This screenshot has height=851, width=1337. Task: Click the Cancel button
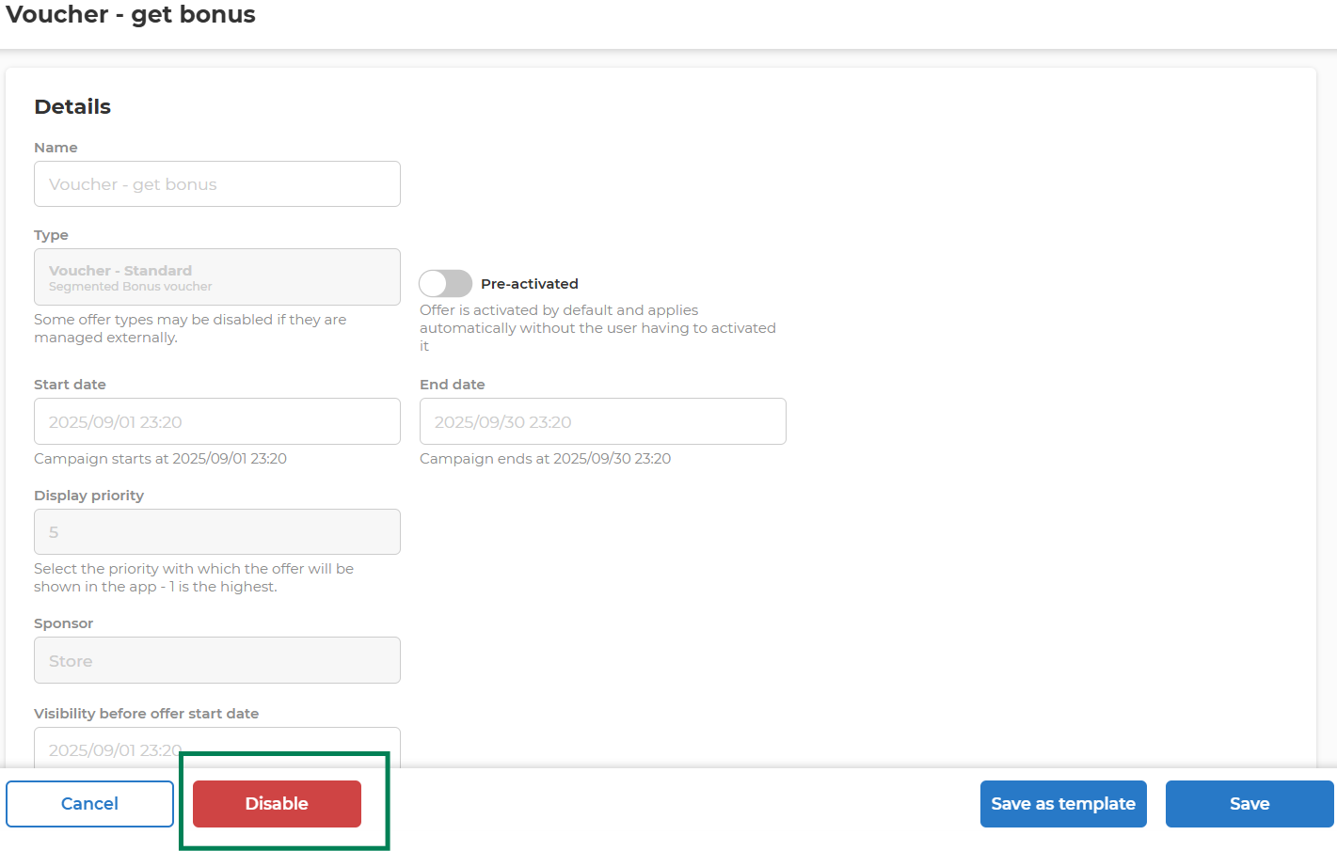pyautogui.click(x=89, y=804)
